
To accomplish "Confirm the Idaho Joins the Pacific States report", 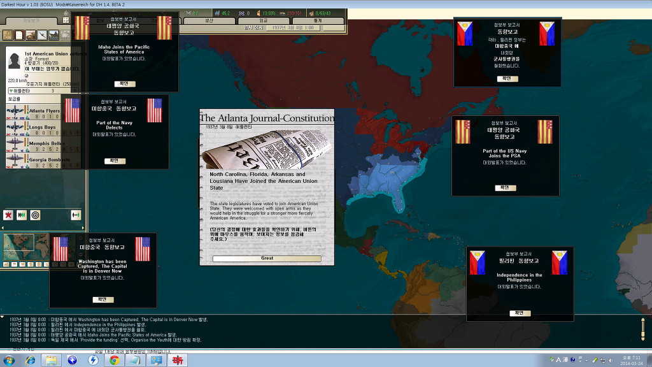I will pyautogui.click(x=125, y=83).
